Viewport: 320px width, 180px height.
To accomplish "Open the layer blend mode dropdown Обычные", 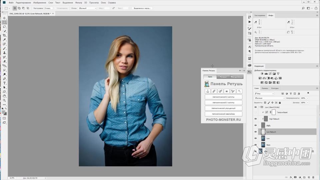I will click(x=270, y=98).
